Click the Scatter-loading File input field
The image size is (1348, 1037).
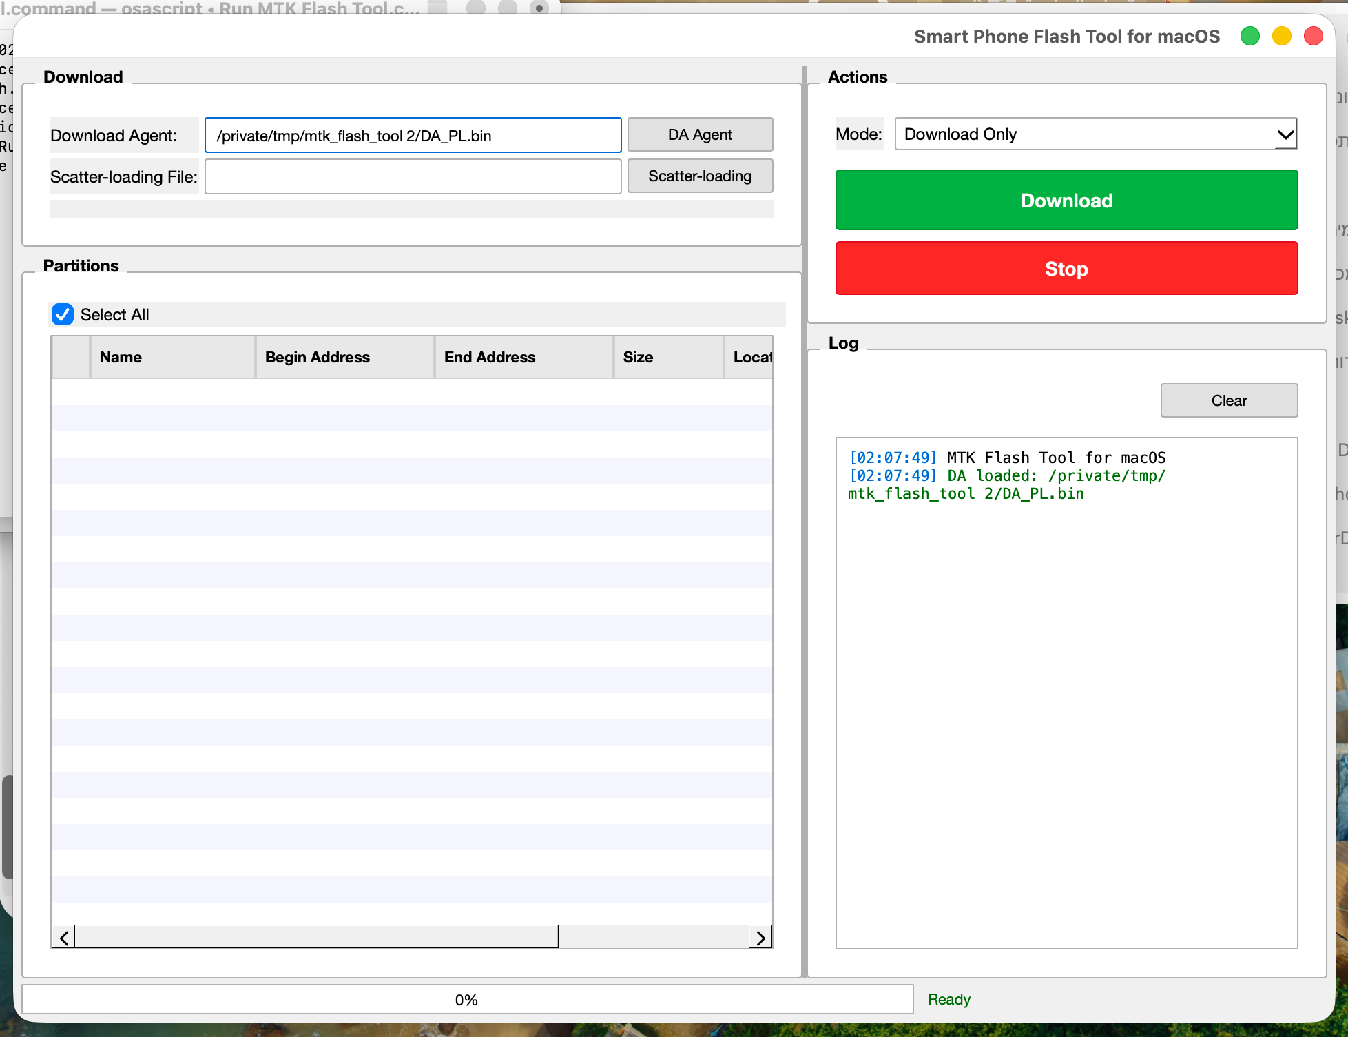point(413,177)
